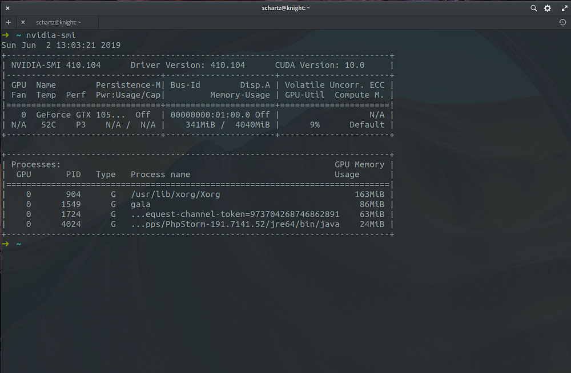Open the terminal search magnifier icon
571x373 pixels.
point(533,8)
